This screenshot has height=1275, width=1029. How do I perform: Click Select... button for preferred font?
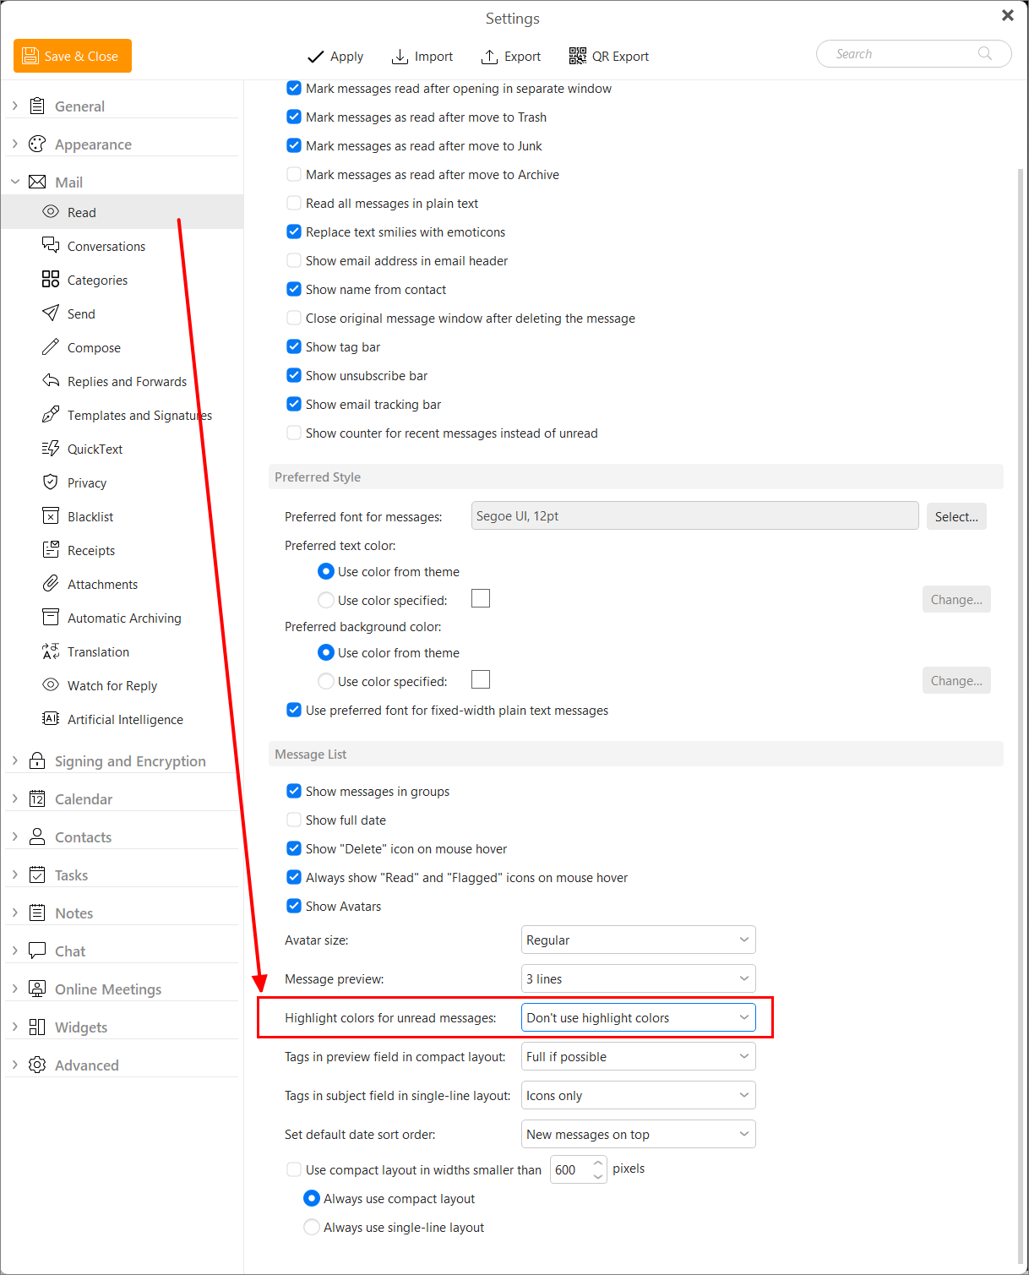pos(956,516)
